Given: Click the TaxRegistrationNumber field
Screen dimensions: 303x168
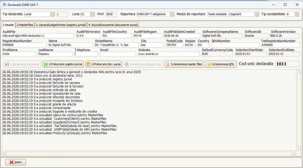Looking at the screenshot, I should tap(281, 45).
